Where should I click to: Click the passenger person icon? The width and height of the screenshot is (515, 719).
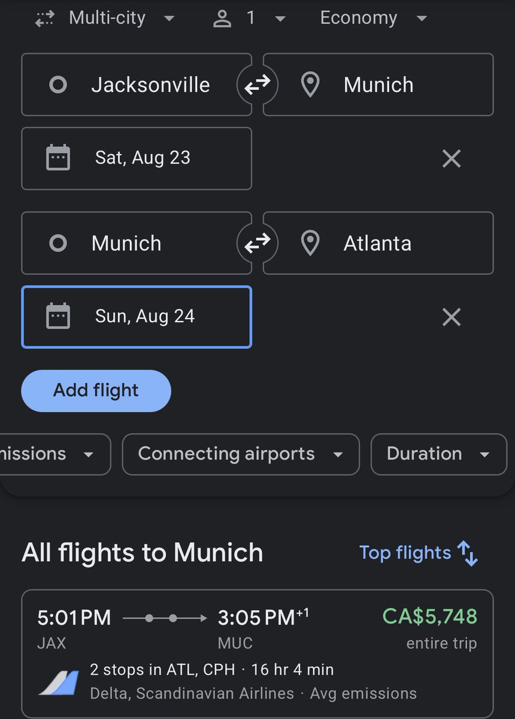[223, 19]
